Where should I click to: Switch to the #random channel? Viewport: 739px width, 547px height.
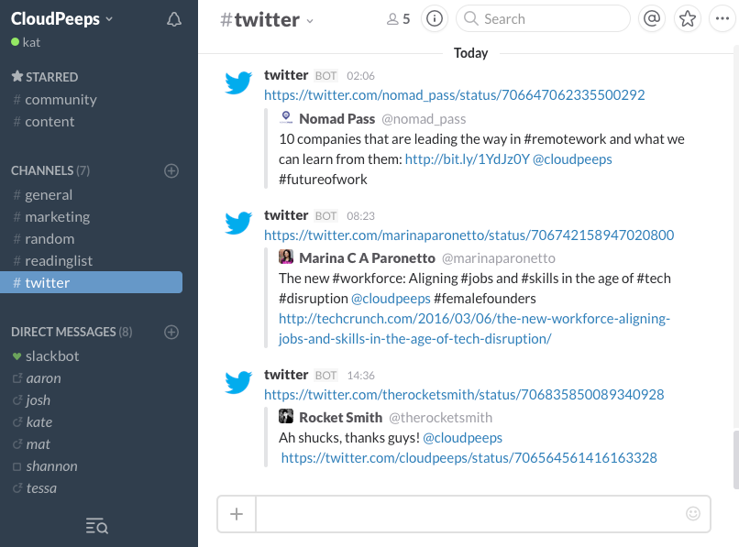point(44,239)
